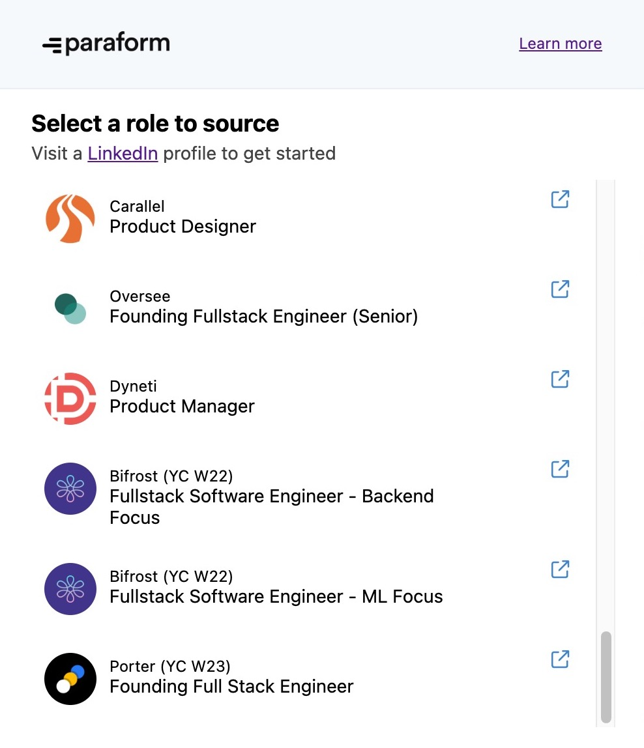Image resolution: width=644 pixels, height=748 pixels.
Task: Open Bifrost Backend Focus external link icon
Action: (560, 469)
